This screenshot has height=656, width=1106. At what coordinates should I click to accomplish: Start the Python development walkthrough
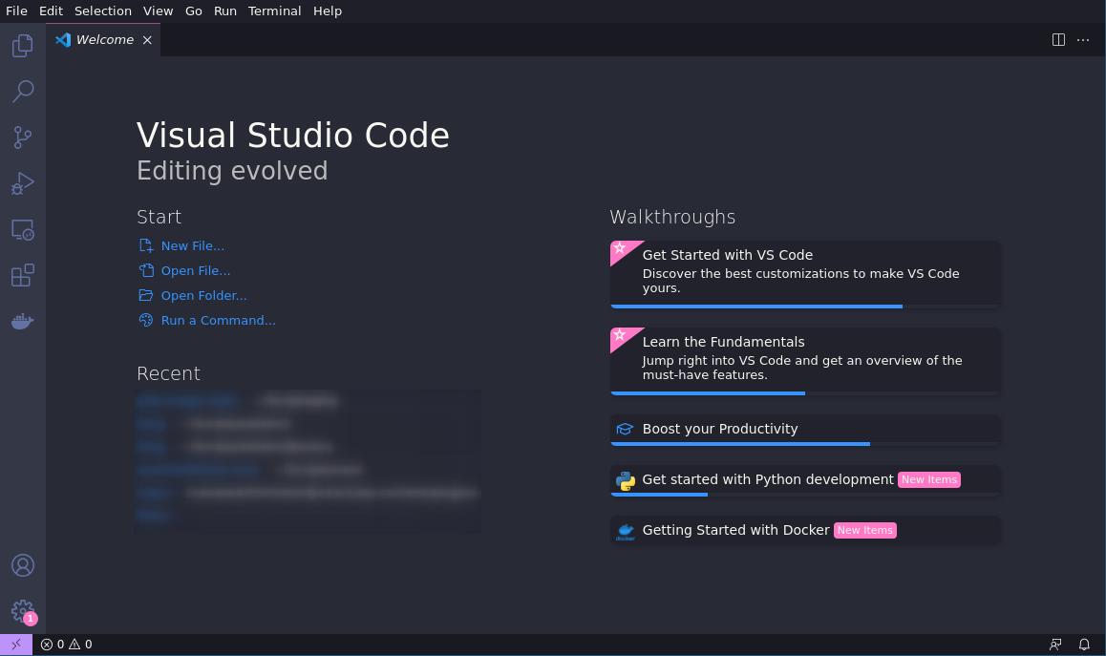[x=805, y=480]
